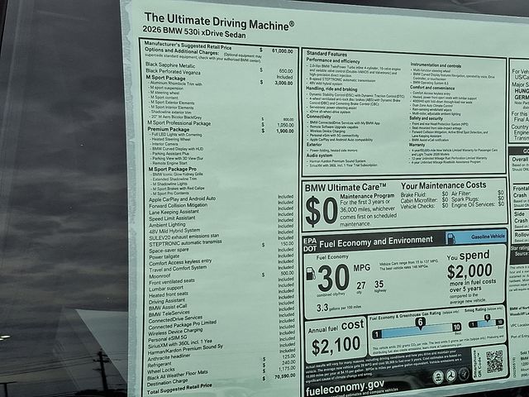Click "Instrumentation and controls" subheading
The image size is (529, 397).
coord(436,65)
